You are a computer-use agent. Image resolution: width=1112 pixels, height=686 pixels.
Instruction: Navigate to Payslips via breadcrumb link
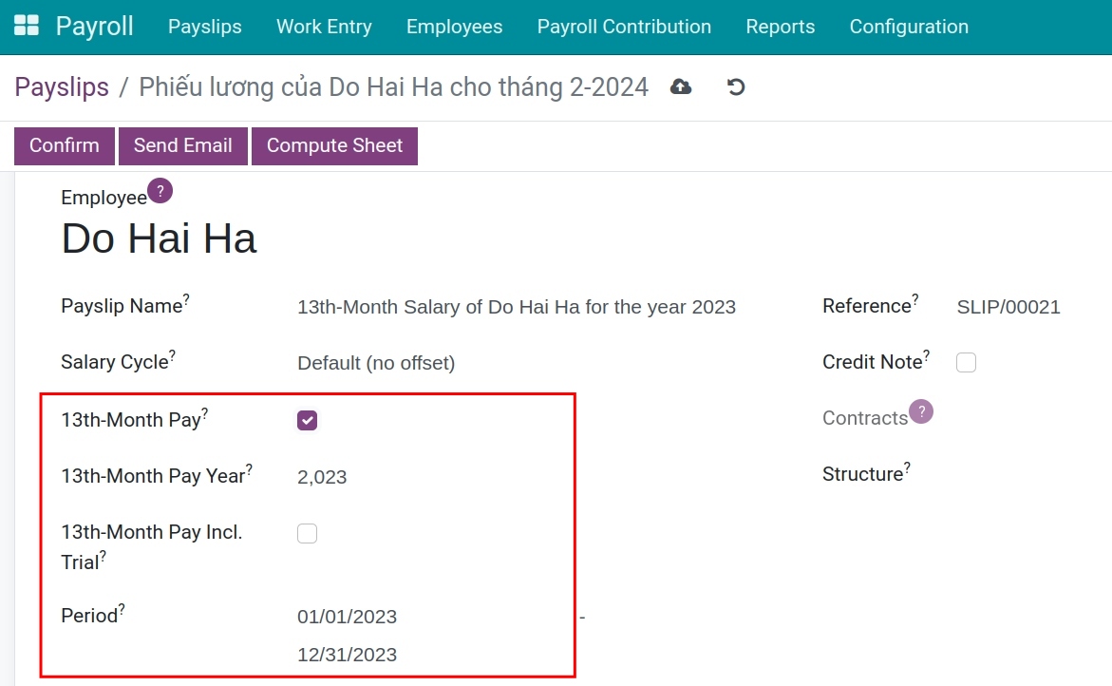pyautogui.click(x=61, y=86)
